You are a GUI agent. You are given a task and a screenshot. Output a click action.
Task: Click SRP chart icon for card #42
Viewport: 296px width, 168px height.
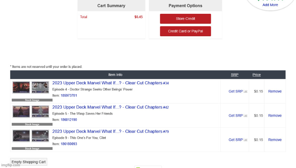pos(246,116)
